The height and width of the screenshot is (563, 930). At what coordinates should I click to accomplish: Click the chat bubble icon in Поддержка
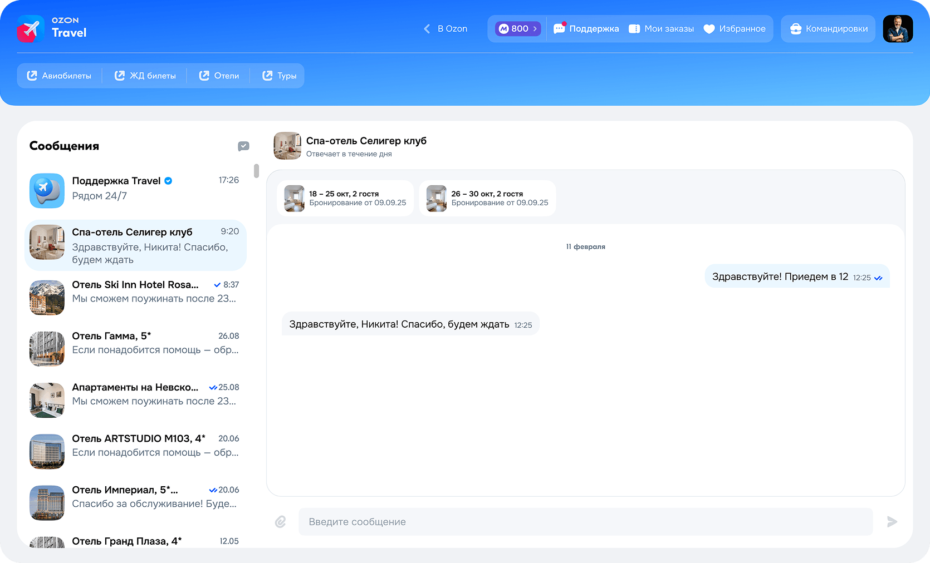559,28
